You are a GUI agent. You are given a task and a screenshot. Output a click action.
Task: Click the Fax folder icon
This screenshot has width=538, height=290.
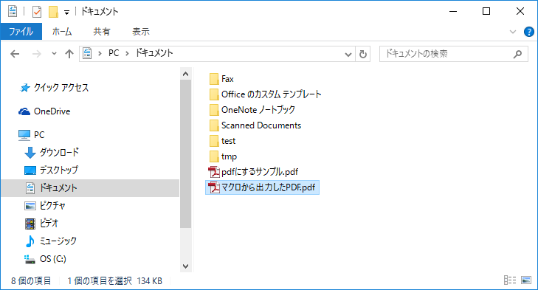click(214, 79)
